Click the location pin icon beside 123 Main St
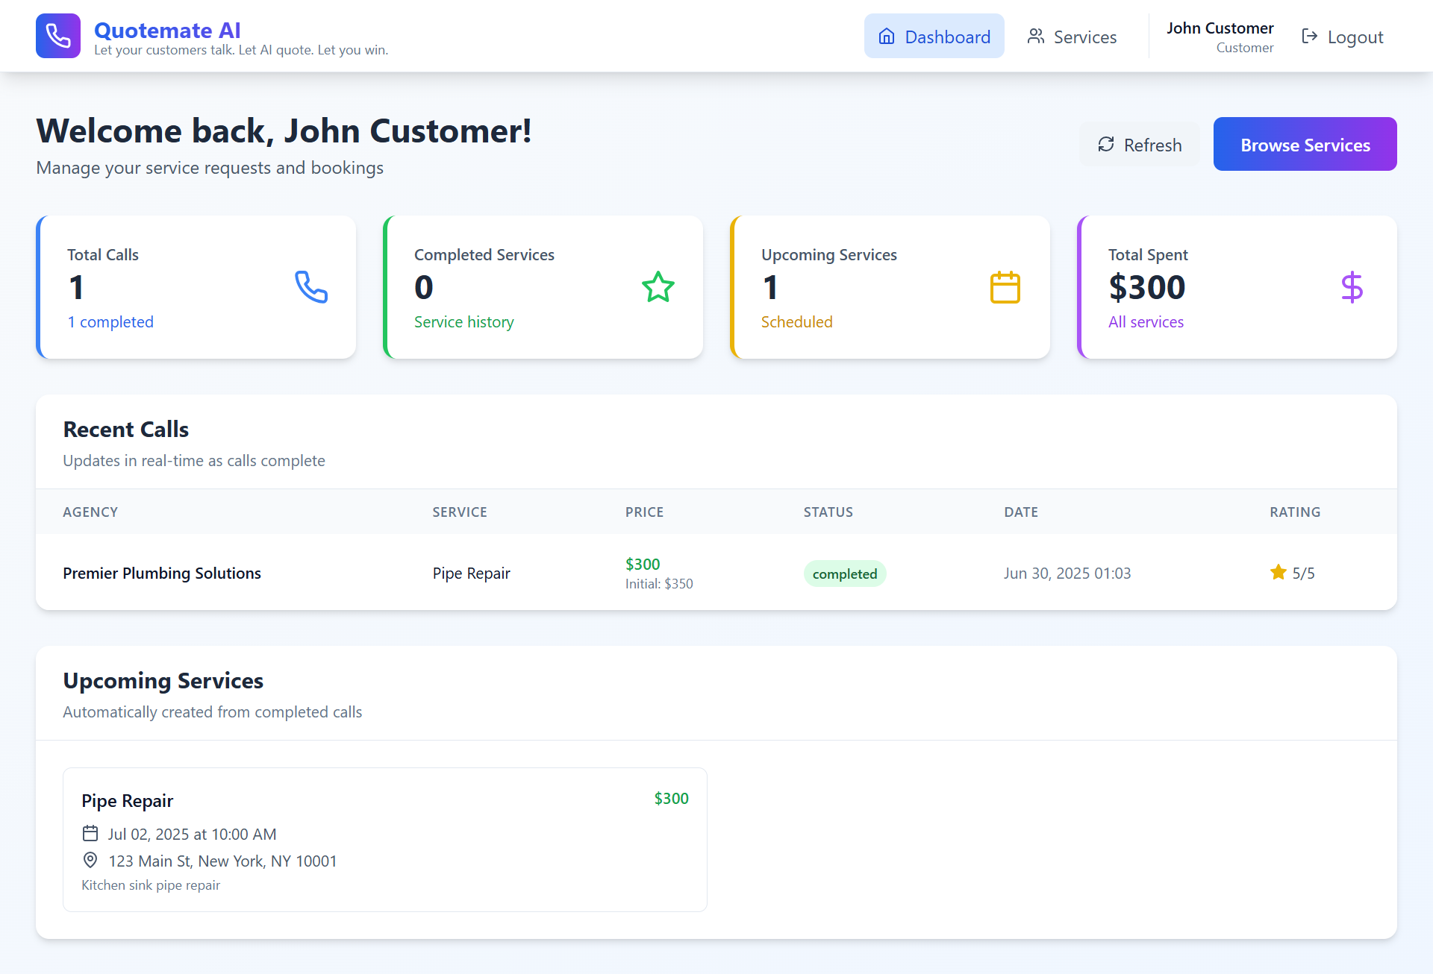Viewport: 1433px width, 974px height. pos(90,860)
